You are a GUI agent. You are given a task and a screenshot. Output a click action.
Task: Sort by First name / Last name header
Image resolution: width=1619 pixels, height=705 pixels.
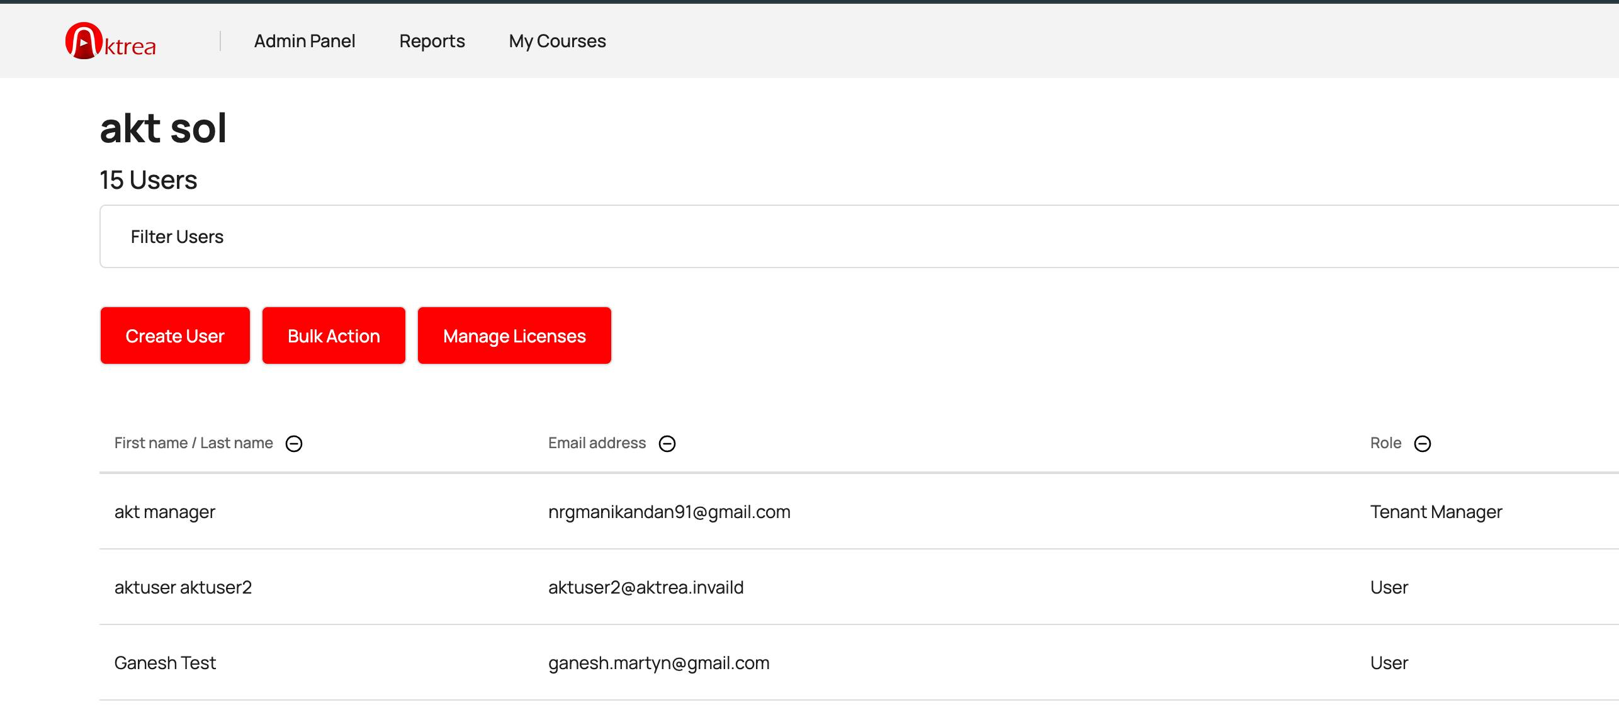point(193,443)
